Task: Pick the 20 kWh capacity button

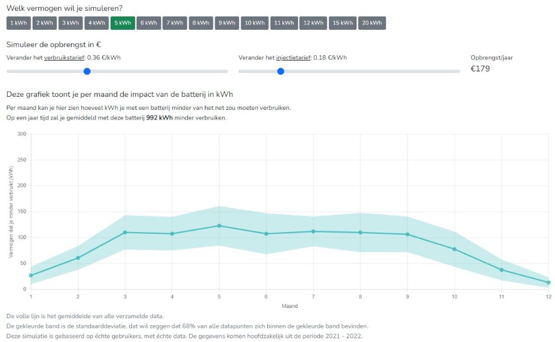Action: coord(372,23)
